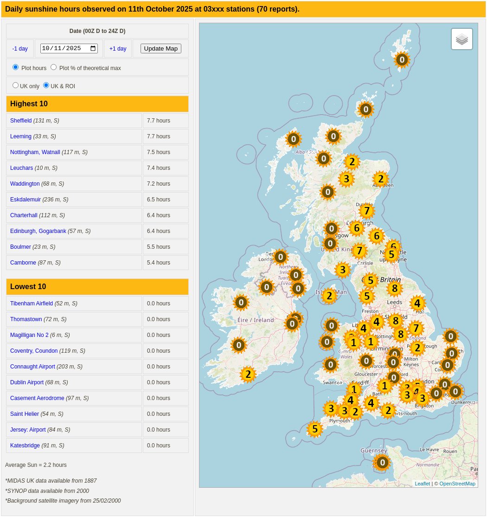Open the Leeming station link
487x517 pixels.
21,136
